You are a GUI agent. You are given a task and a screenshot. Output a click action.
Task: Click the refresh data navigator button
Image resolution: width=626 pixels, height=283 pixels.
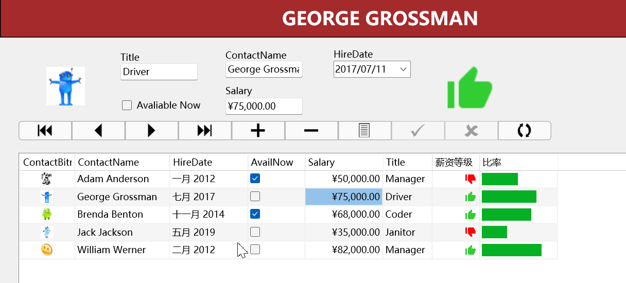click(524, 131)
